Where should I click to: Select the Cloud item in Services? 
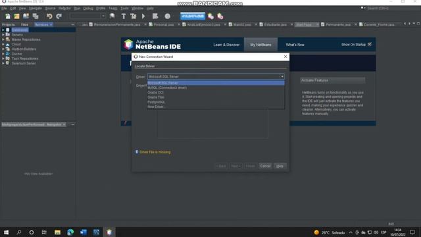[16, 44]
